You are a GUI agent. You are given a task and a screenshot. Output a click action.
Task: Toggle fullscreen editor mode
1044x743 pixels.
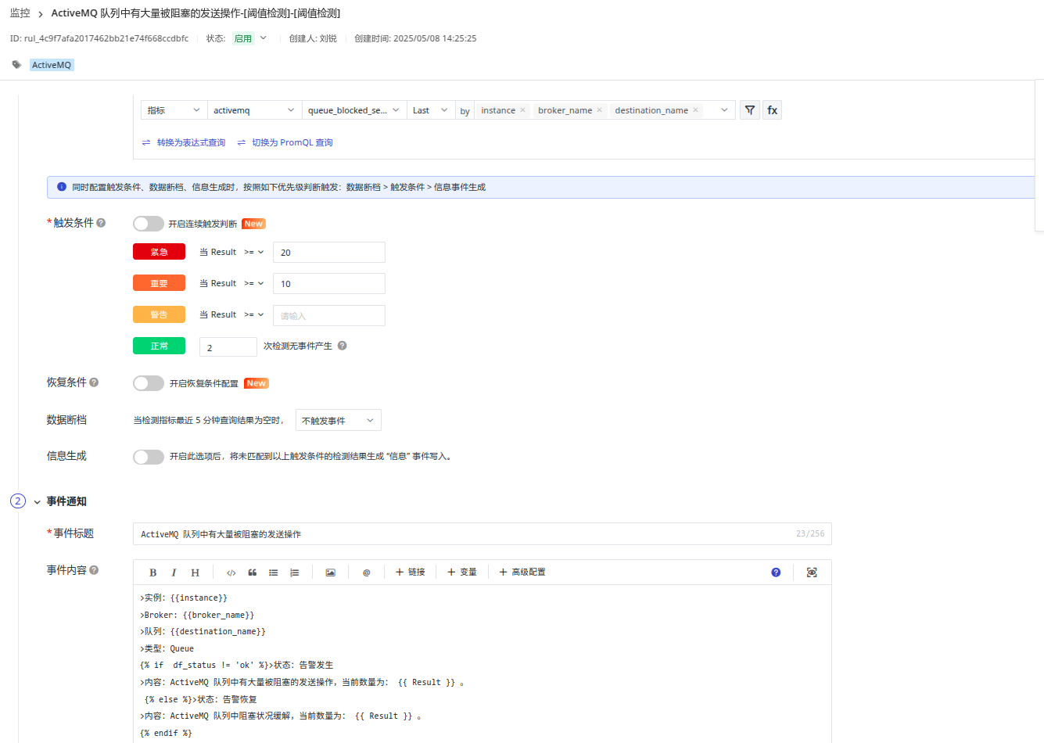click(812, 573)
